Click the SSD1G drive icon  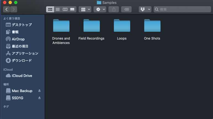(x=8, y=98)
